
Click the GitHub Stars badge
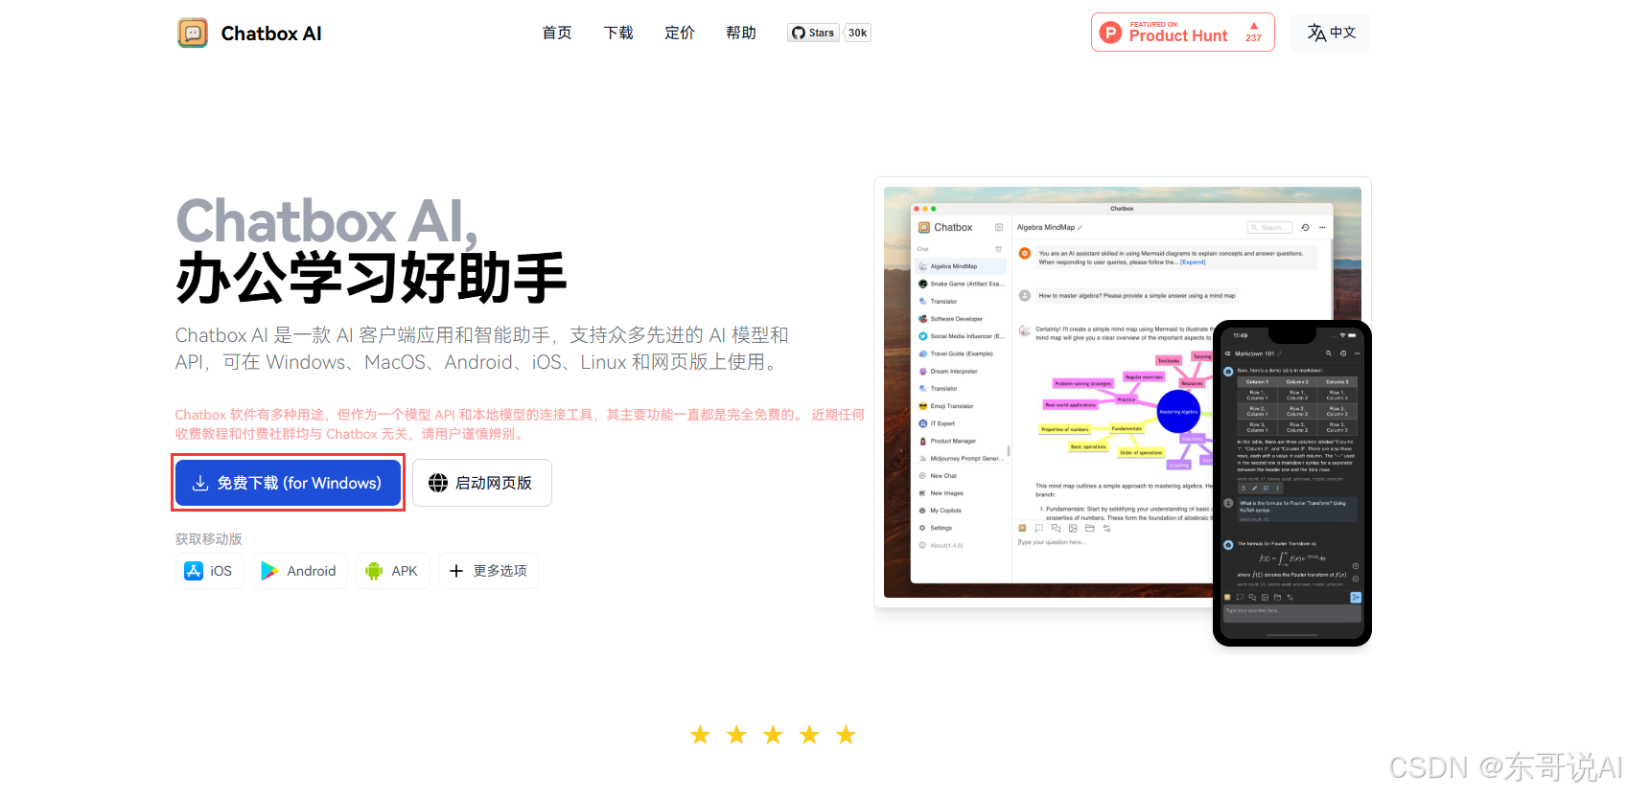point(813,33)
